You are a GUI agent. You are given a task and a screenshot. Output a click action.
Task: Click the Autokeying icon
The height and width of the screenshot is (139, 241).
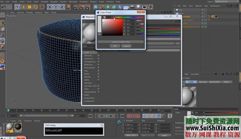click(x=133, y=116)
